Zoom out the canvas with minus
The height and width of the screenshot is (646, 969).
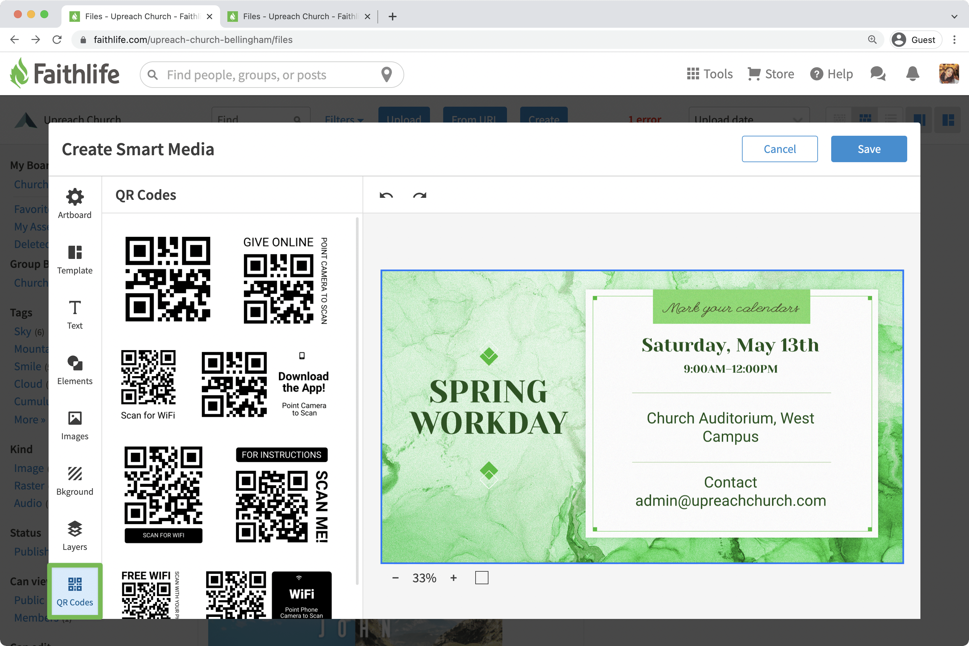click(395, 578)
